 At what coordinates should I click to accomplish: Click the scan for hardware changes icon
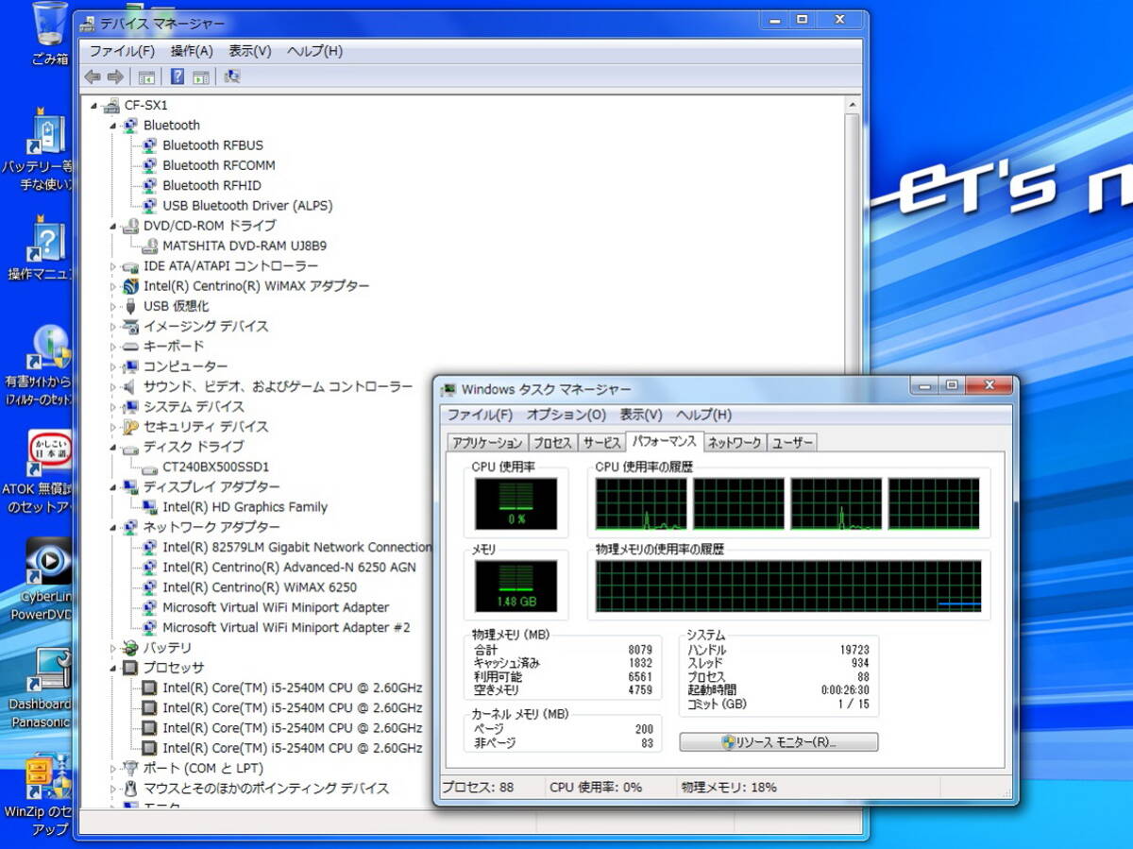pyautogui.click(x=232, y=76)
